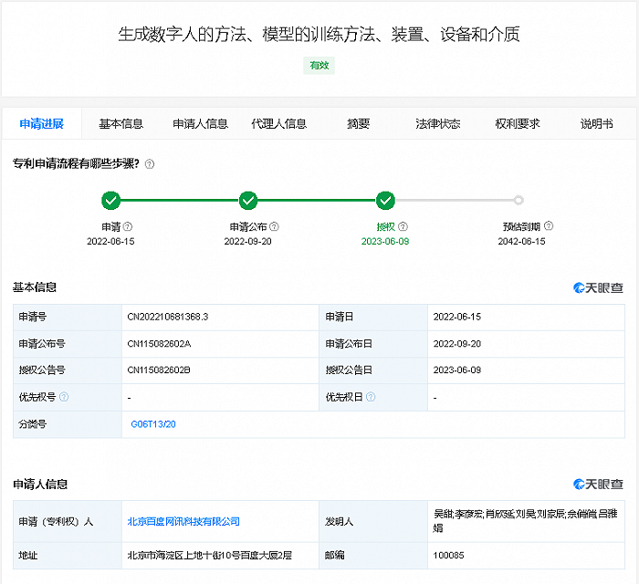
Task: Click the 2042-06-15 estimated expiry date
Action: pos(521,242)
